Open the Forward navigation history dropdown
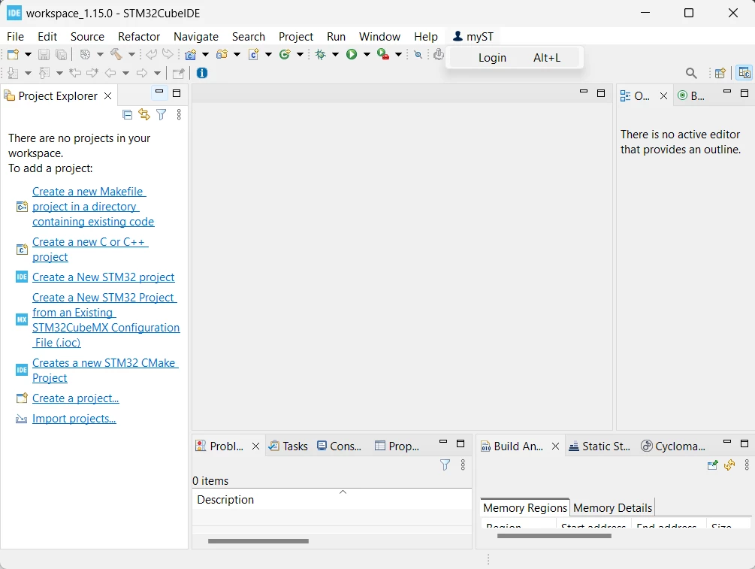Image resolution: width=755 pixels, height=569 pixels. 157,73
